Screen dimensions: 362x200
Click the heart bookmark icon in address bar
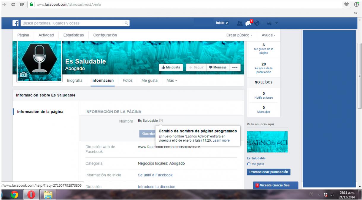[346, 4]
